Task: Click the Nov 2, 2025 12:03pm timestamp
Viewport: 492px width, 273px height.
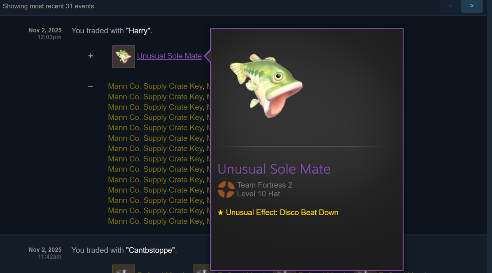Action: click(45, 33)
